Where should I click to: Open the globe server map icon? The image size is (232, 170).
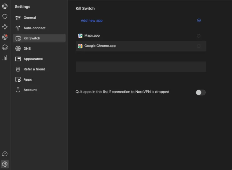pos(5,6)
